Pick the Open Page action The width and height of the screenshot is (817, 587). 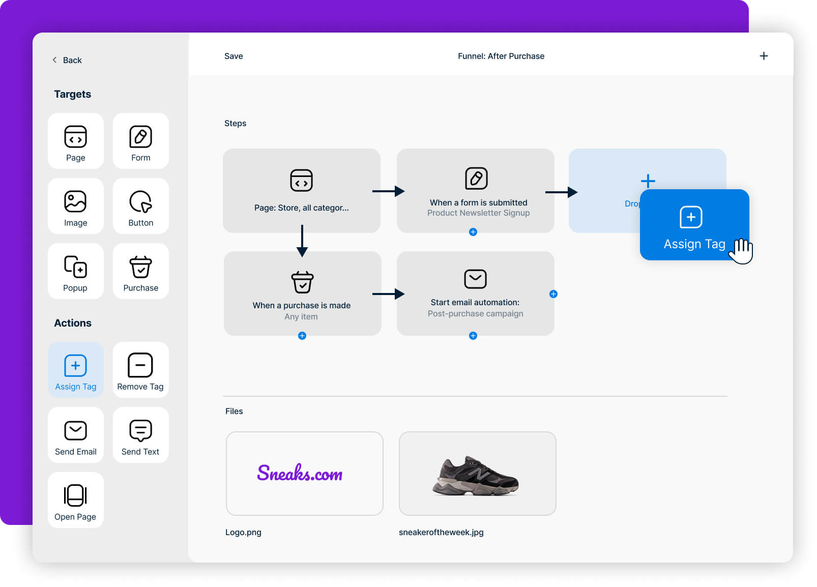(75, 500)
